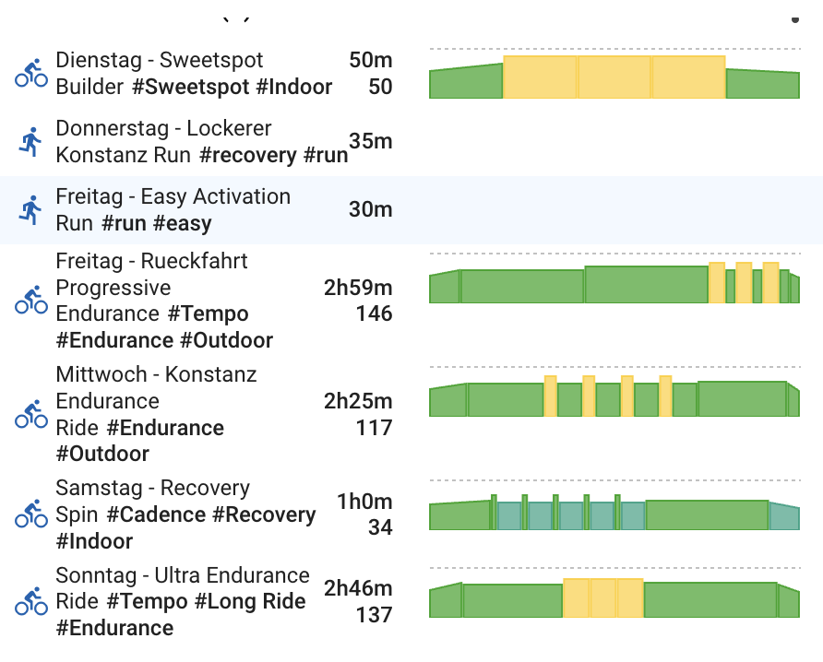Click the running icon for Donnerstag Lockerer Konstanz Run
The width and height of the screenshot is (823, 662).
click(x=31, y=142)
